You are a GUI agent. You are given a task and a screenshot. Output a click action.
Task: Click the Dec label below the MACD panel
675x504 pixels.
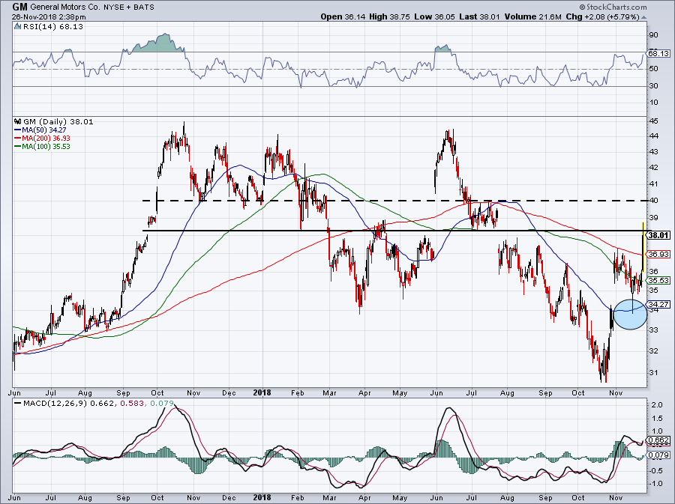[229, 497]
